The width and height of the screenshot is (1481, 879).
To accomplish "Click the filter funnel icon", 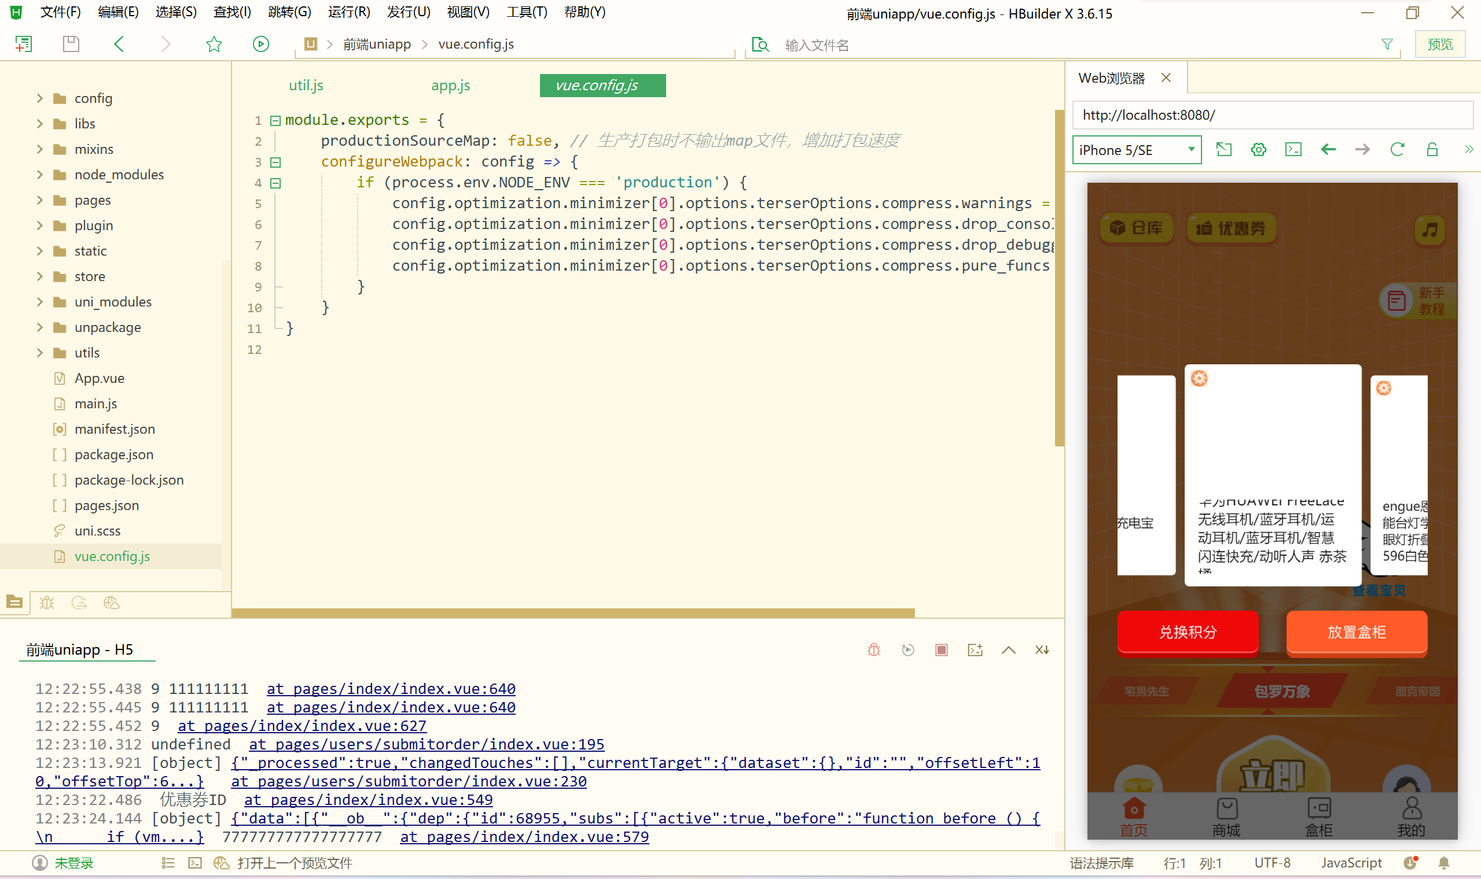I will [1387, 45].
